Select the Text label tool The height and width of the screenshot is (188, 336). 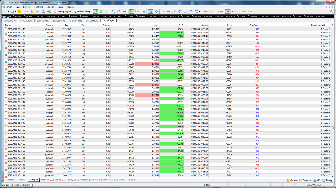[x=191, y=12]
